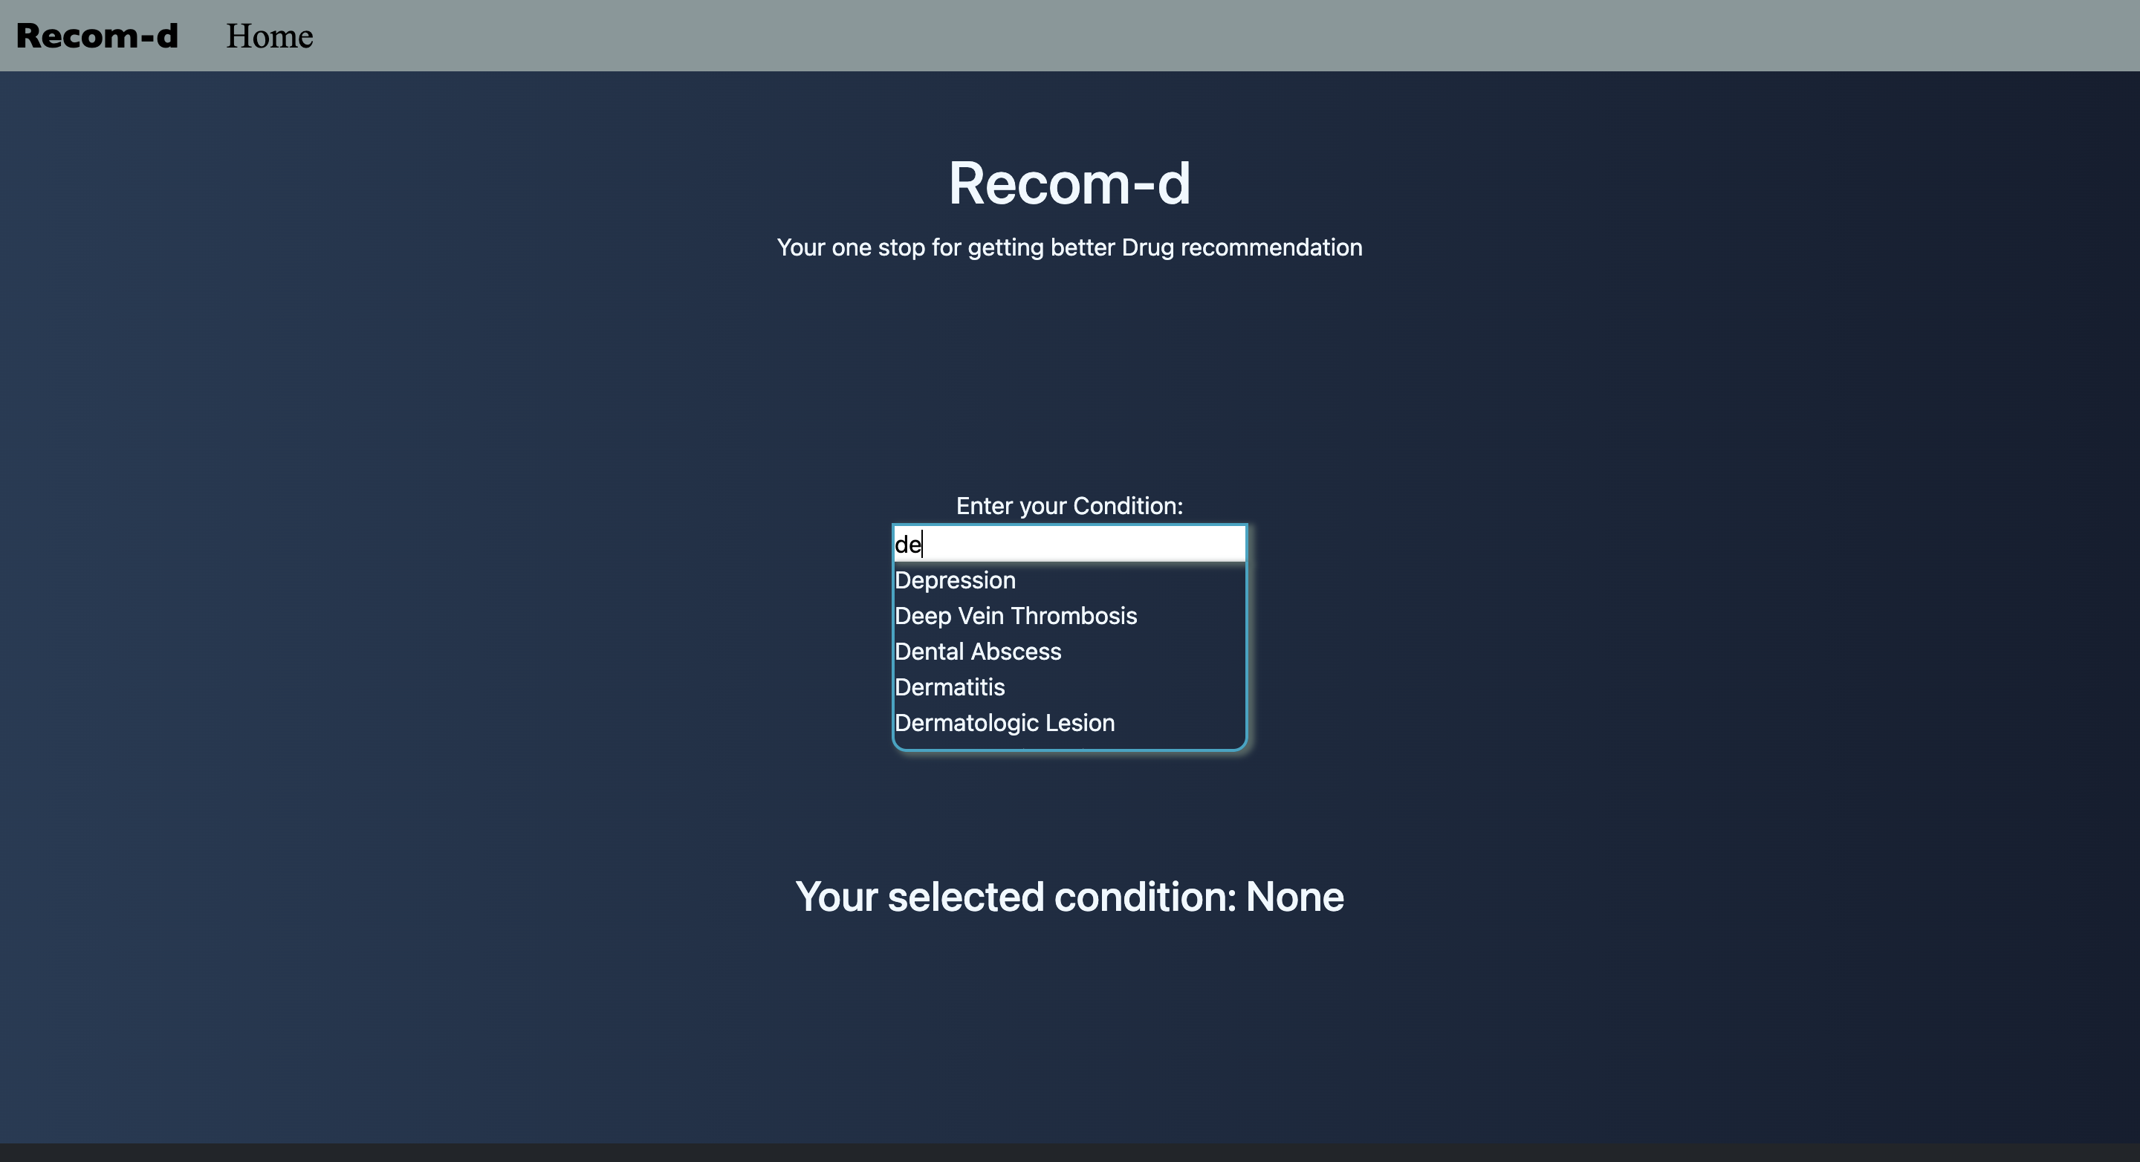2140x1162 pixels.
Task: Click the typed 'de' text in input
Action: tap(907, 545)
